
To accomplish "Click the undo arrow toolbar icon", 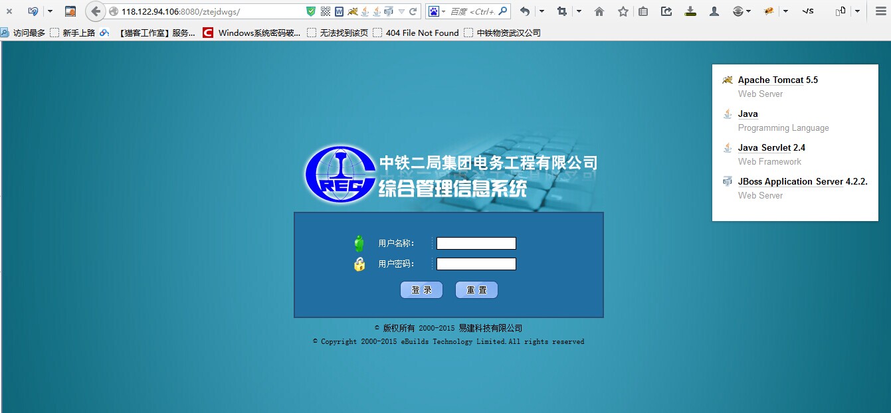I will click(525, 11).
